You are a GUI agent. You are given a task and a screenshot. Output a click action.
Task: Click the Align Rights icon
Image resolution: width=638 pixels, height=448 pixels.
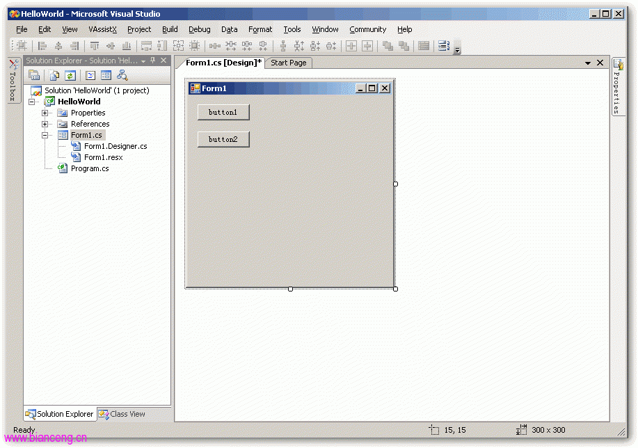74,46
